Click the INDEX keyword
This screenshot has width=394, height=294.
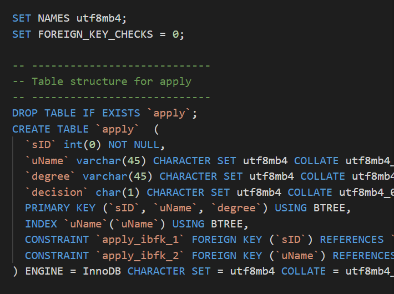[41, 224]
